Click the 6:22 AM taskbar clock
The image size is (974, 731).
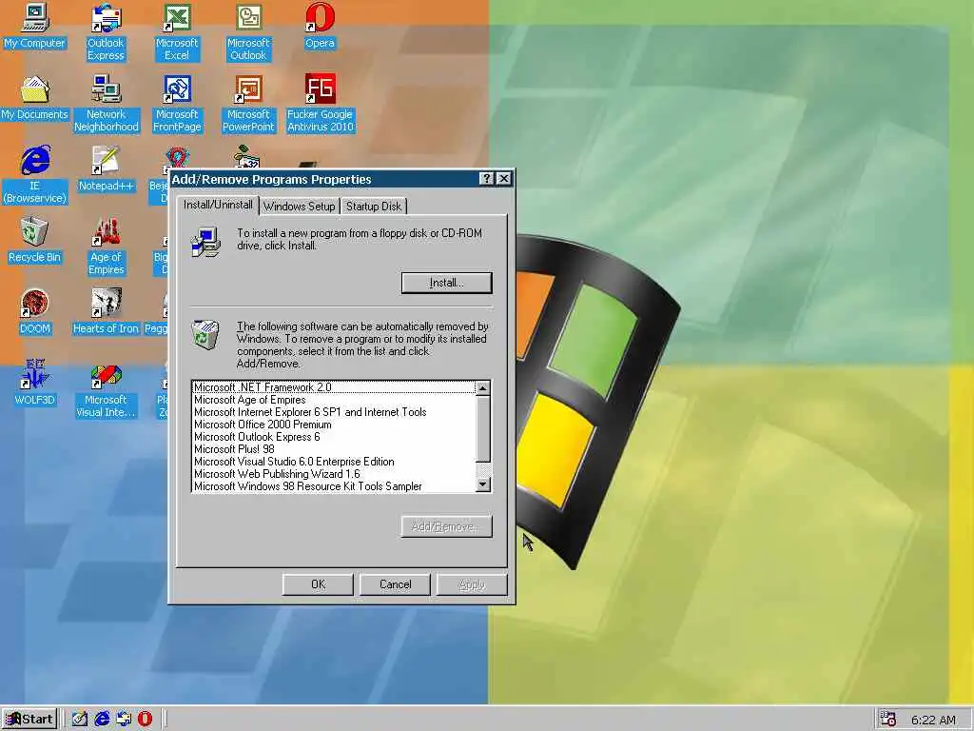933,720
